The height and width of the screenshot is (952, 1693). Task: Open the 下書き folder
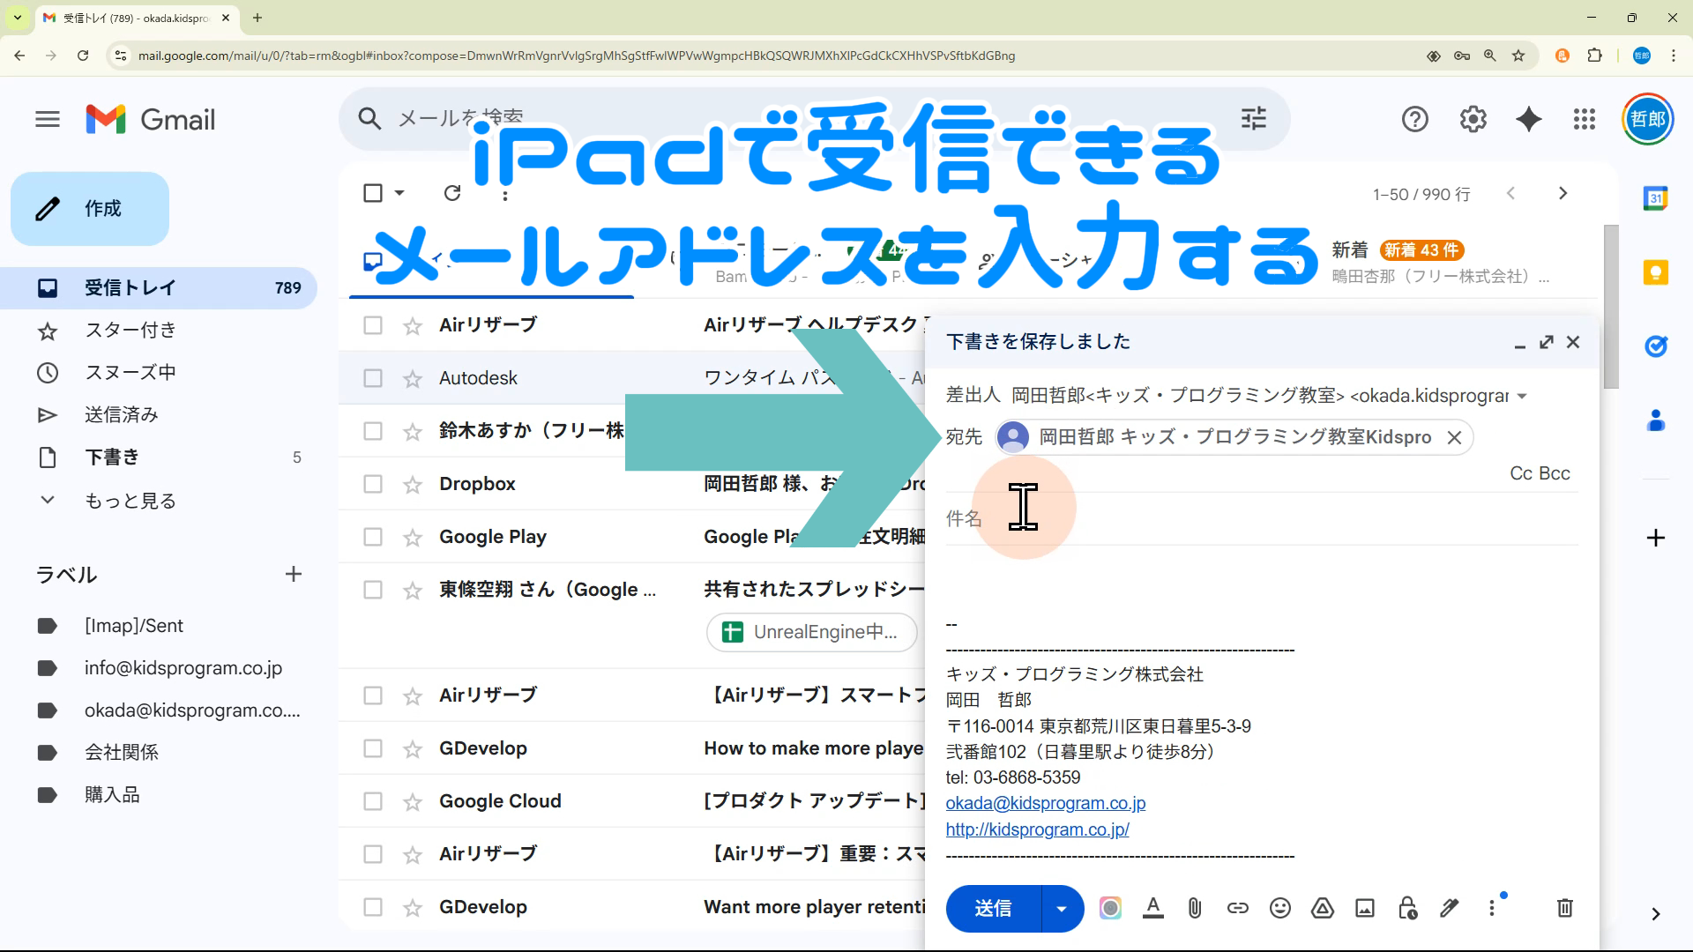click(x=112, y=457)
